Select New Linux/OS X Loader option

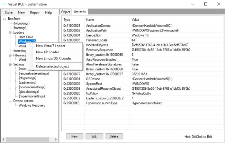(54, 59)
